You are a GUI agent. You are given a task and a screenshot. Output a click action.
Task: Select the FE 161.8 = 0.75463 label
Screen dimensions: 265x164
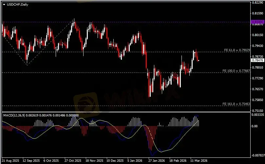coord(236,104)
